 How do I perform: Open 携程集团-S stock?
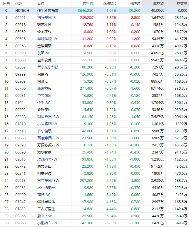46,18
